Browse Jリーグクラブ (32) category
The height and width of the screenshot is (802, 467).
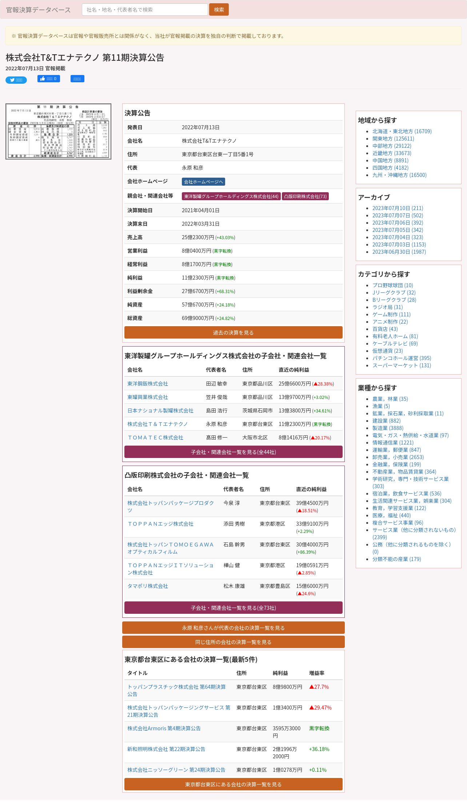pos(394,293)
